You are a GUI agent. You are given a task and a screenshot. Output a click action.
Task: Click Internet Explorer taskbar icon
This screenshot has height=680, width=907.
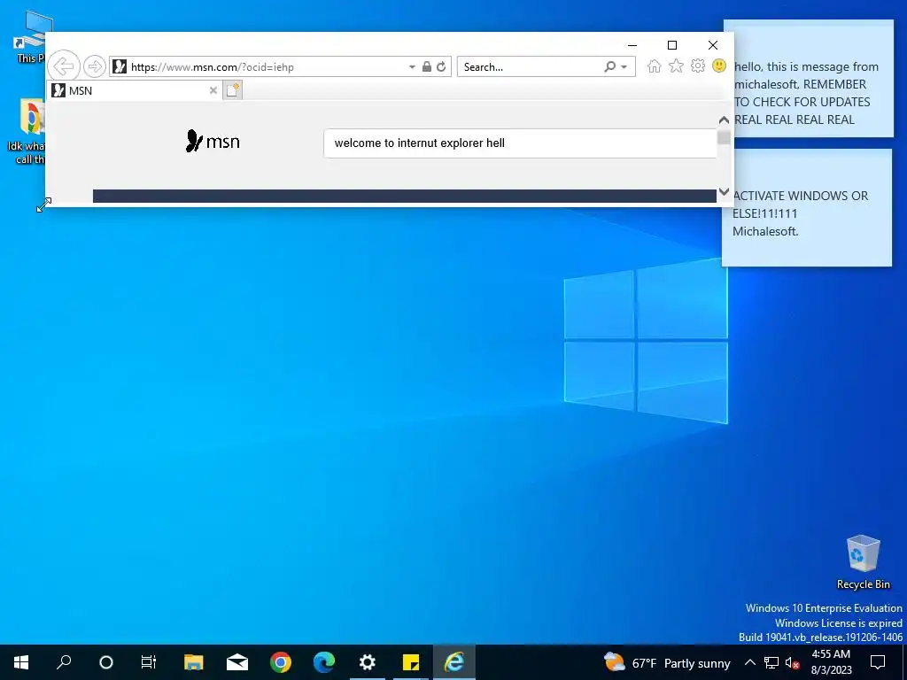454,662
